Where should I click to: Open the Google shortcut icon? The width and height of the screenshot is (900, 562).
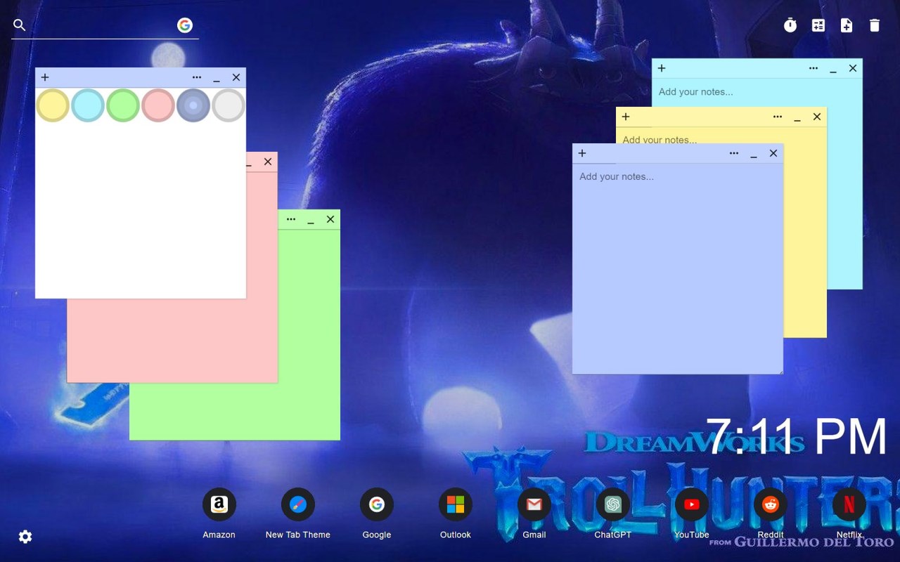click(377, 504)
